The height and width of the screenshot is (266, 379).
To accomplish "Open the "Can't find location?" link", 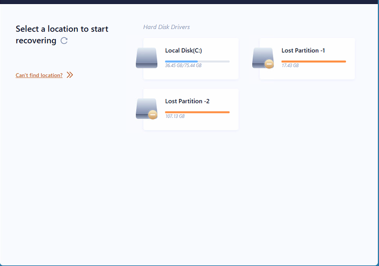I will 39,75.
